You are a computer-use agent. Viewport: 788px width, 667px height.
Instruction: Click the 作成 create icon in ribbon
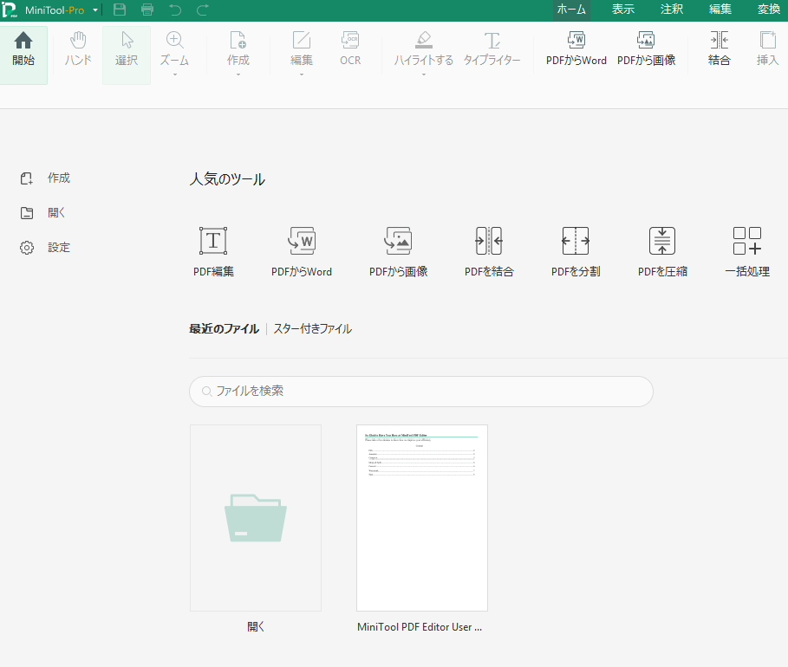pyautogui.click(x=238, y=49)
